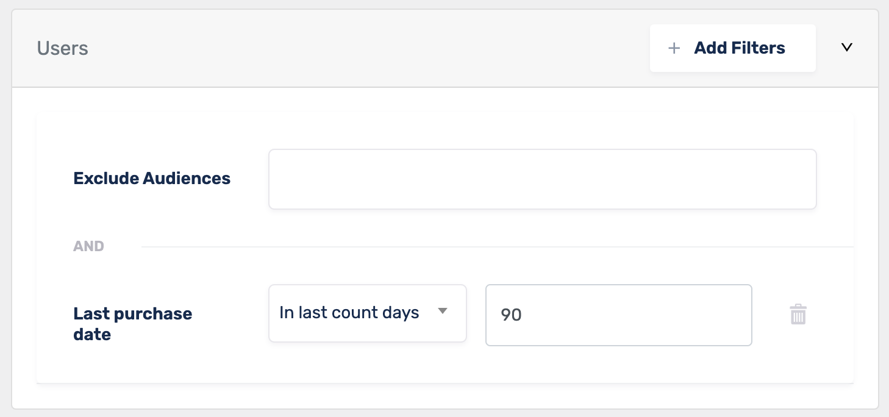Delete the Last purchase date filter
Viewport: 889px width, 417px height.
[798, 315]
